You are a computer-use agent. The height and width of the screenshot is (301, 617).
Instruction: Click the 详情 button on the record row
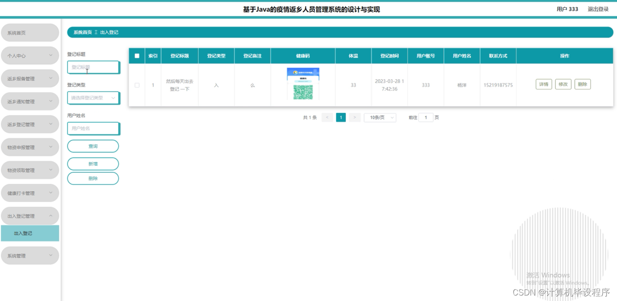(x=544, y=84)
